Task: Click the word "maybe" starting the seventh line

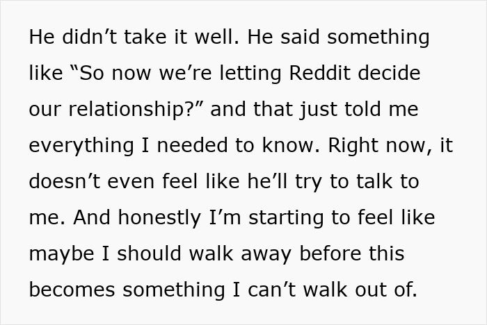Action: pyautogui.click(x=61, y=254)
